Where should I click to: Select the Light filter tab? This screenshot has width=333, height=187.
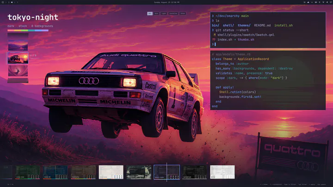[164, 13]
